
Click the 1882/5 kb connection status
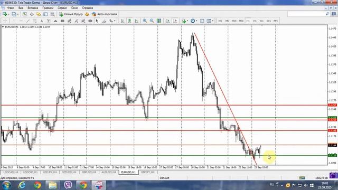pos(322,178)
